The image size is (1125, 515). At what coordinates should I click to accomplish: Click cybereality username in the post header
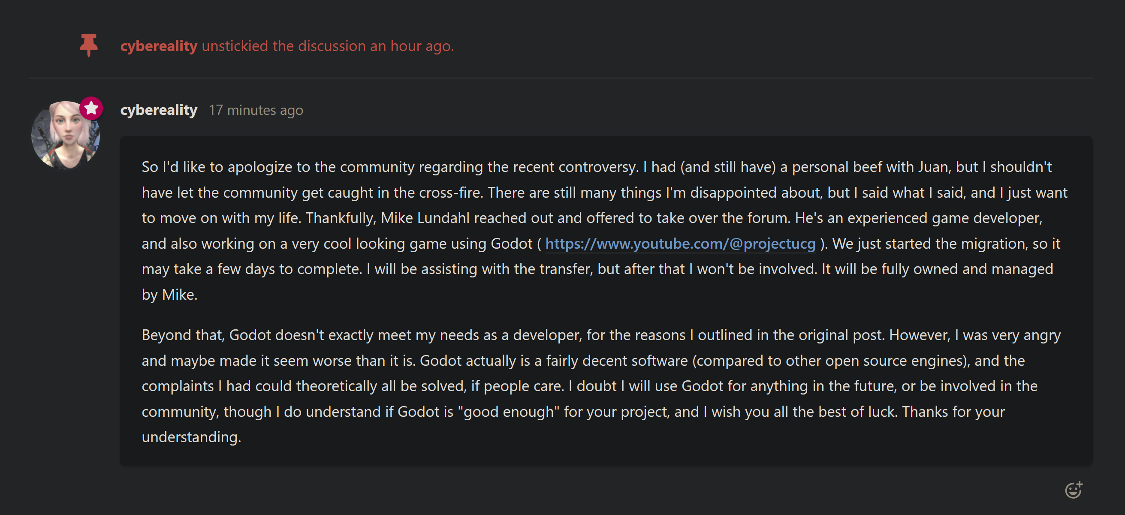point(159,110)
